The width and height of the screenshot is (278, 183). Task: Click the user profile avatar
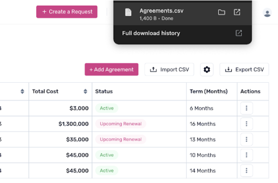[x=267, y=13]
